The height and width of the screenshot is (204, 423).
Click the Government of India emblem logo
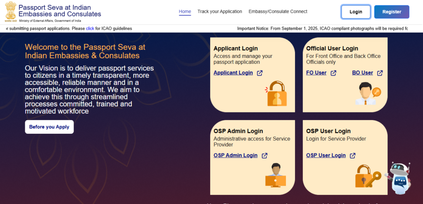pyautogui.click(x=10, y=11)
